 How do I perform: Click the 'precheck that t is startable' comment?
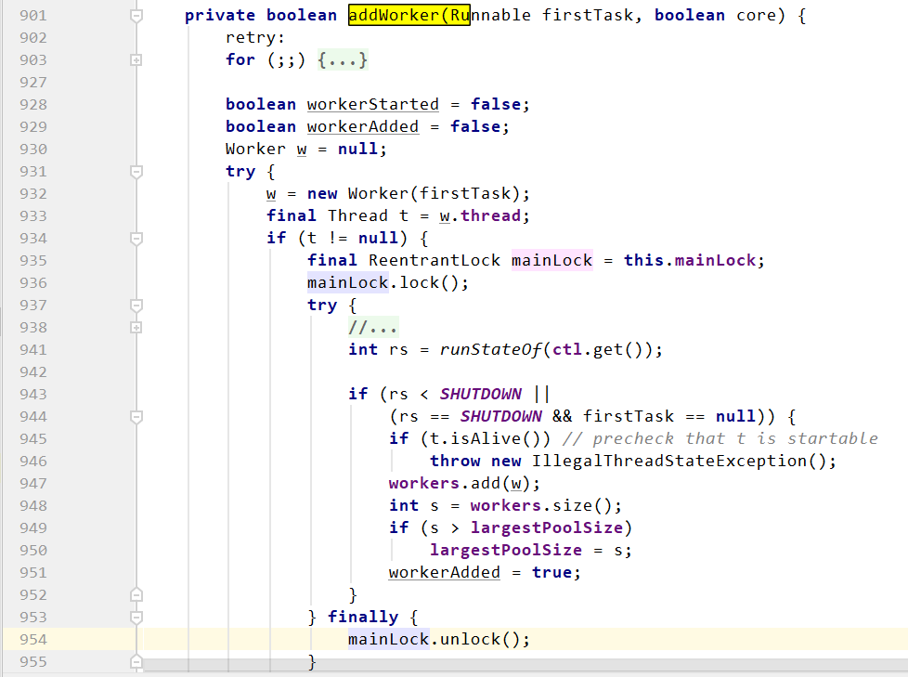point(735,439)
